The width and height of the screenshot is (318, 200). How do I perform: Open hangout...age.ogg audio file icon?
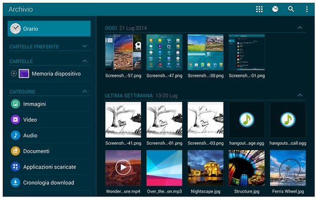pos(247,119)
